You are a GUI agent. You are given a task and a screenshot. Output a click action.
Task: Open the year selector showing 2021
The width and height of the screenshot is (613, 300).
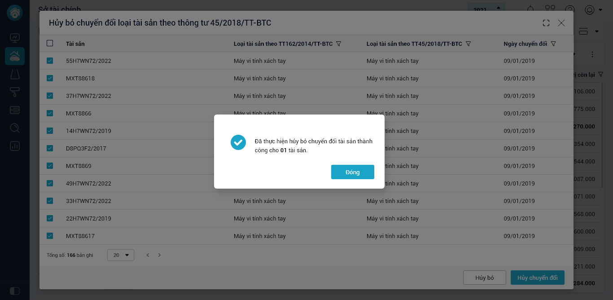486,9
